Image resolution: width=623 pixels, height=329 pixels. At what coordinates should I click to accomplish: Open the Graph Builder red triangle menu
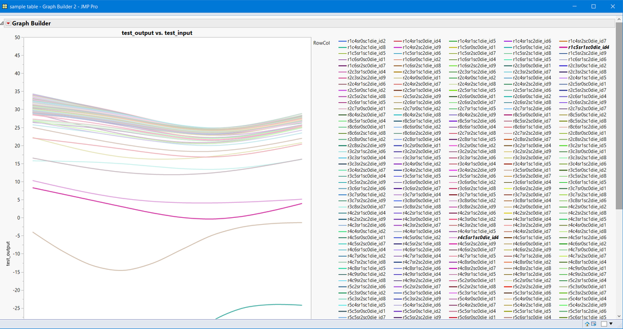pyautogui.click(x=8, y=23)
